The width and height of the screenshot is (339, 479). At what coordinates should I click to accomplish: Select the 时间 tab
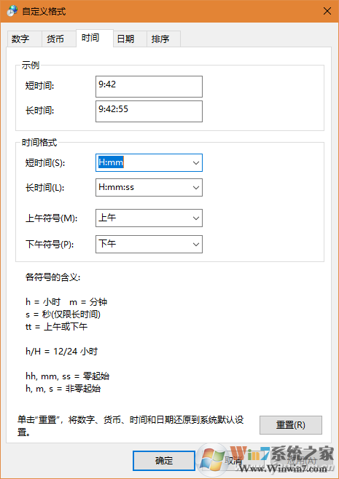95,38
